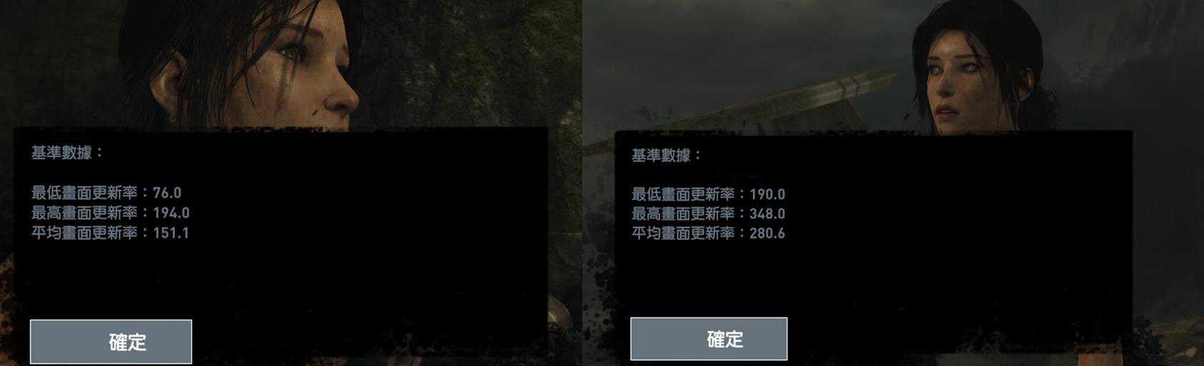This screenshot has width=1204, height=366.
Task: Select the 最高畫面更新率 348.0 line
Action: click(x=708, y=214)
